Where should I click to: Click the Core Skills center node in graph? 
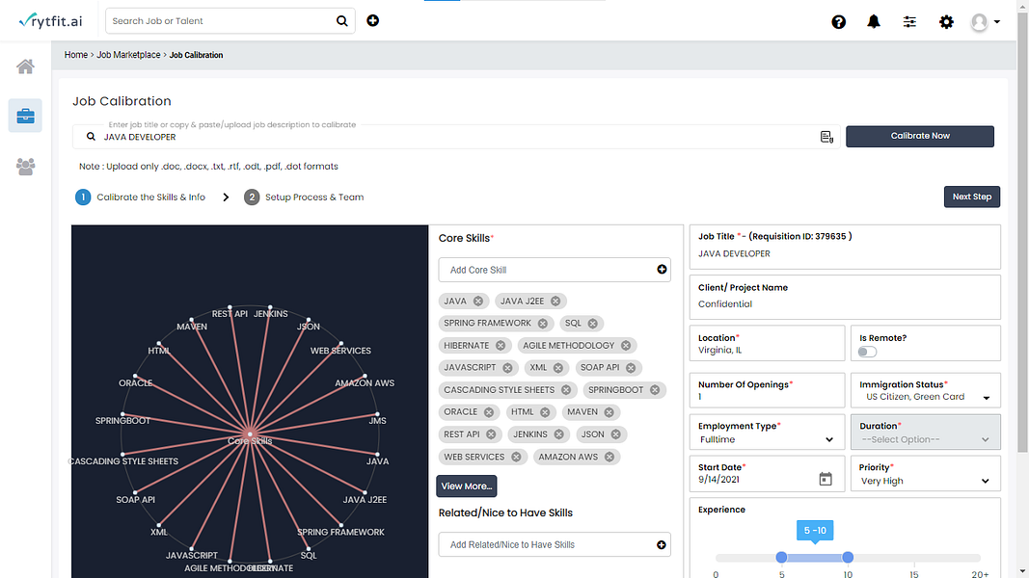(250, 434)
